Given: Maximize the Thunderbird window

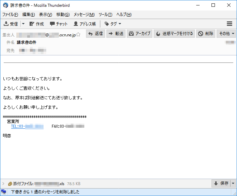Looking at the screenshot, I should pyautogui.click(x=213, y=5).
